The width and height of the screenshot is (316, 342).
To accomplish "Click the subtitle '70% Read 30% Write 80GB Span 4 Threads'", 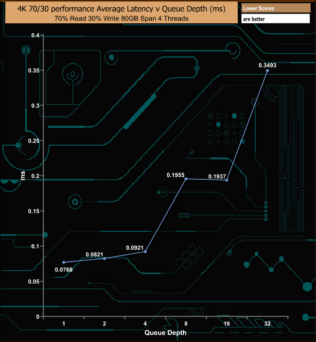I will click(x=122, y=18).
